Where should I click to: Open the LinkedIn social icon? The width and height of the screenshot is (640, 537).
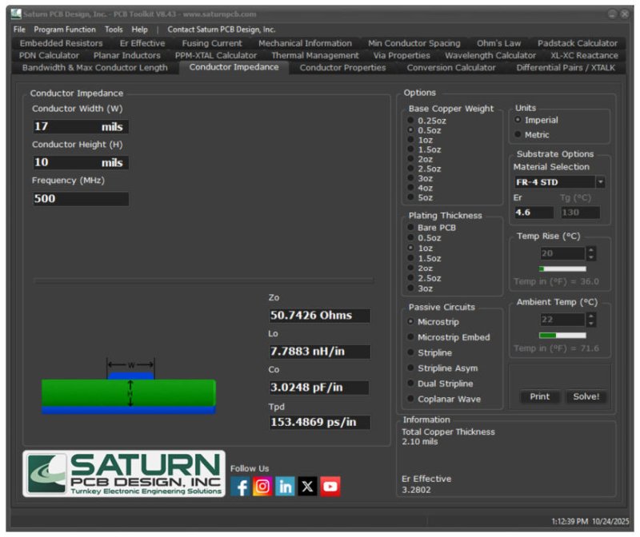coord(285,487)
